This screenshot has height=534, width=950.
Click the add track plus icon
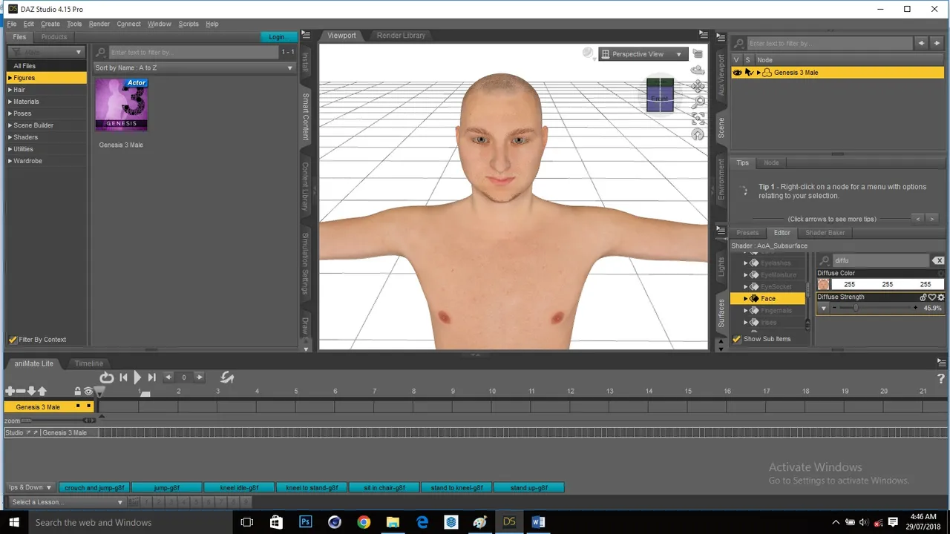[x=10, y=391]
